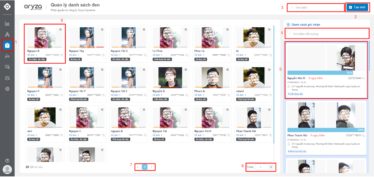Click the recognition list scrollbar

[369, 56]
